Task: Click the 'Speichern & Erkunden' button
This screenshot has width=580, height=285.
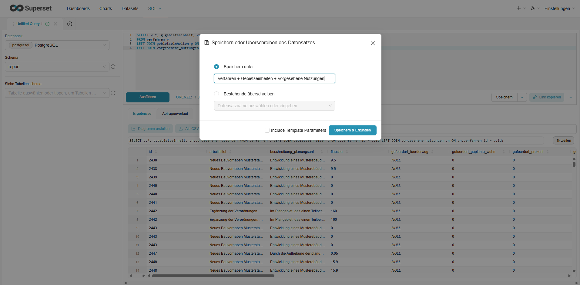Action: [352, 130]
